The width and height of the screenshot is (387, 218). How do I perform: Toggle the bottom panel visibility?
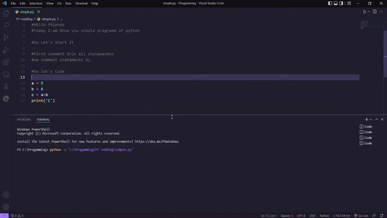(336, 4)
